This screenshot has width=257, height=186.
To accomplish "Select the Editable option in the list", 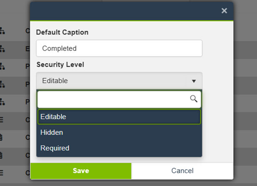I will click(x=119, y=117).
